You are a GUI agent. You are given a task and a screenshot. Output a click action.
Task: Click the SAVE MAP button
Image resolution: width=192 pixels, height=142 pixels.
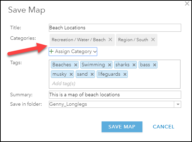(x=122, y=127)
